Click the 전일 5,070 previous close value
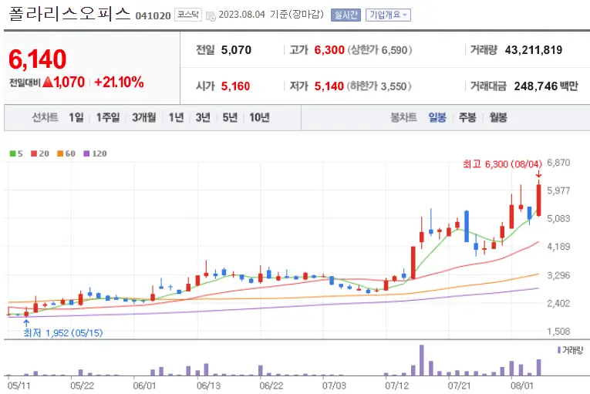Viewport: 590px width, 394px height. point(236,50)
